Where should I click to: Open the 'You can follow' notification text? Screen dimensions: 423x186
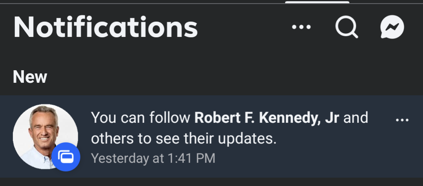[x=229, y=128]
